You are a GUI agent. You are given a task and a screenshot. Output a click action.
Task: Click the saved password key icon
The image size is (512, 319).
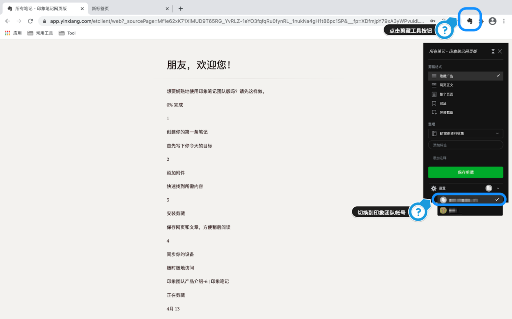[433, 21]
